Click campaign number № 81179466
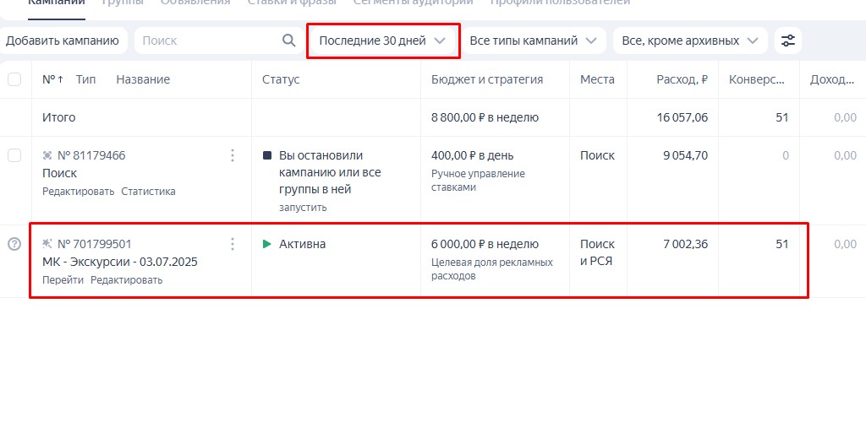The height and width of the screenshot is (444, 866). pyautogui.click(x=91, y=155)
